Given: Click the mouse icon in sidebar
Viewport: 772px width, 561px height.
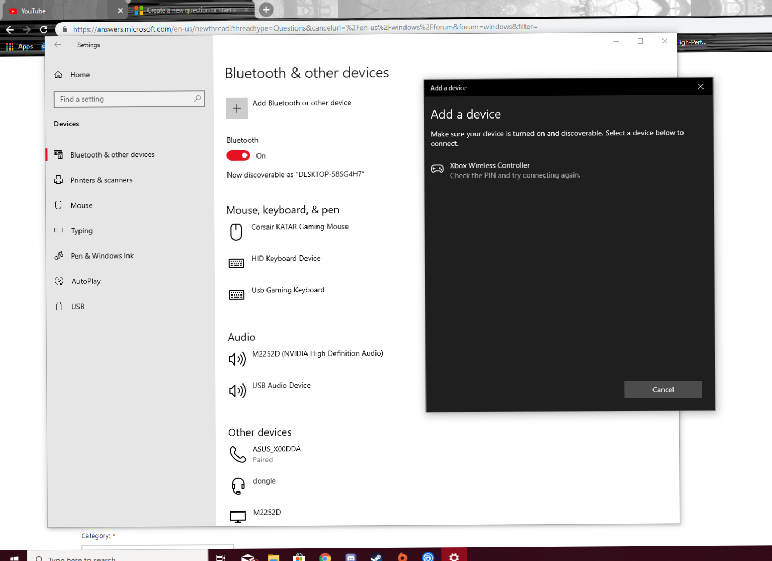Looking at the screenshot, I should tap(58, 205).
